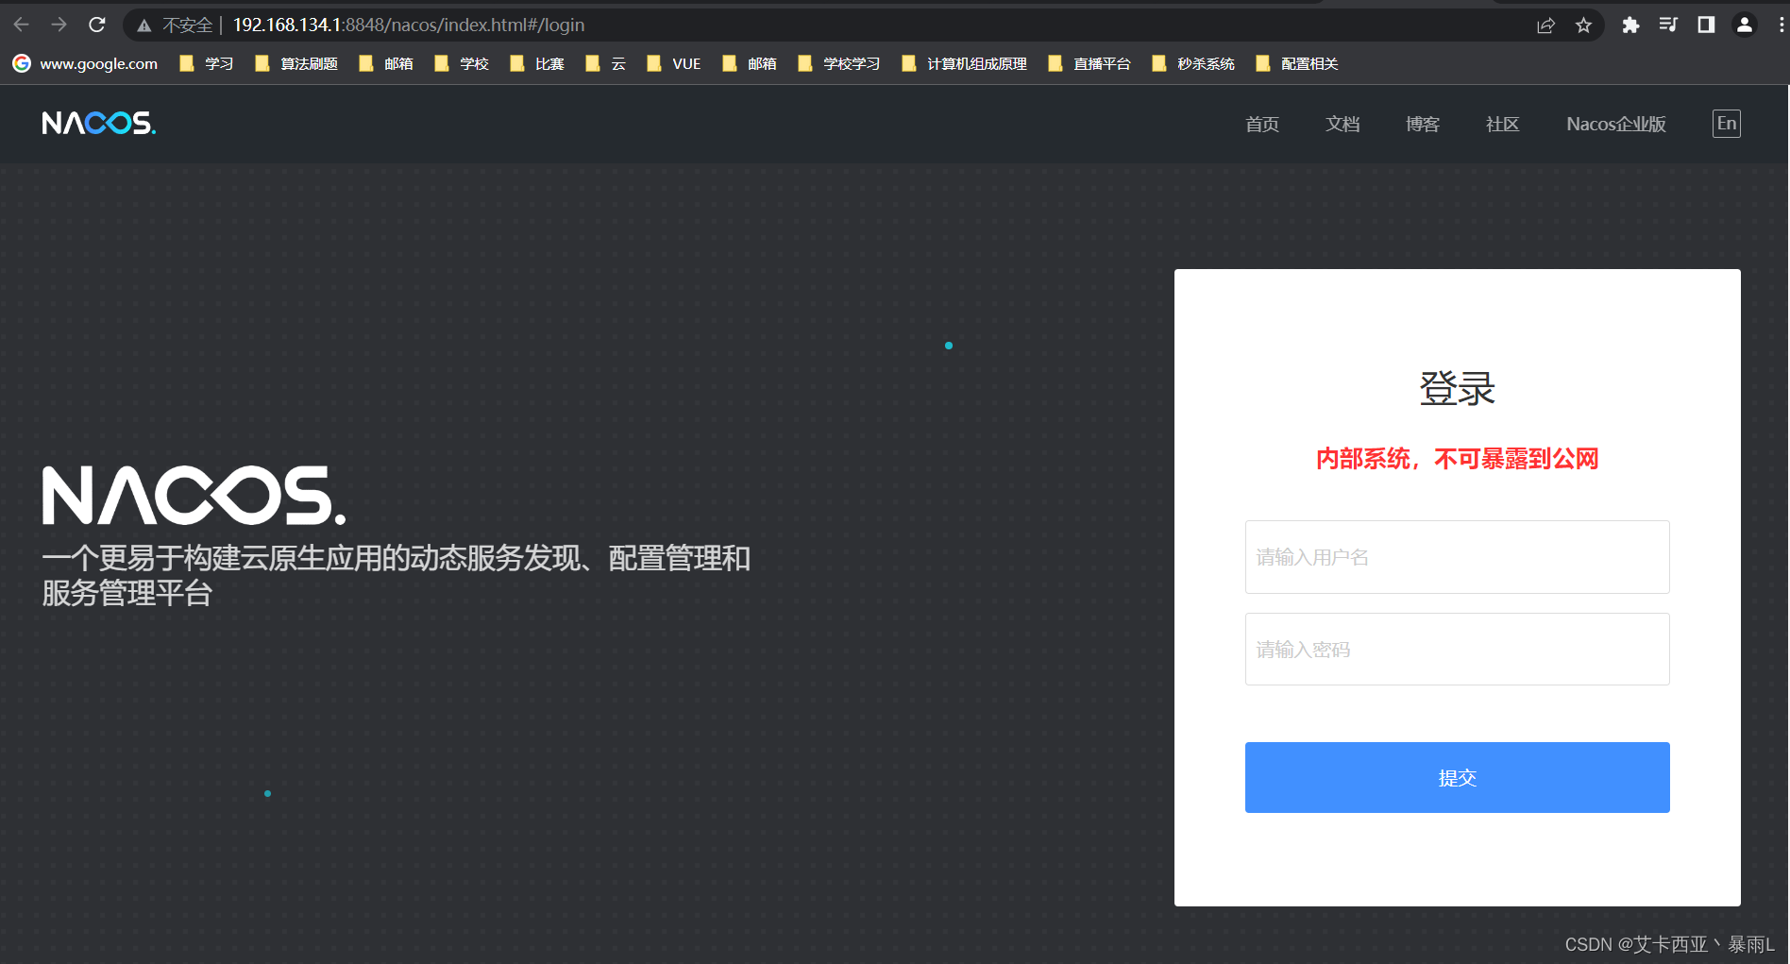Open the 计算机组成原理 bookmark folder
Viewport: 1790px width, 964px height.
(965, 63)
